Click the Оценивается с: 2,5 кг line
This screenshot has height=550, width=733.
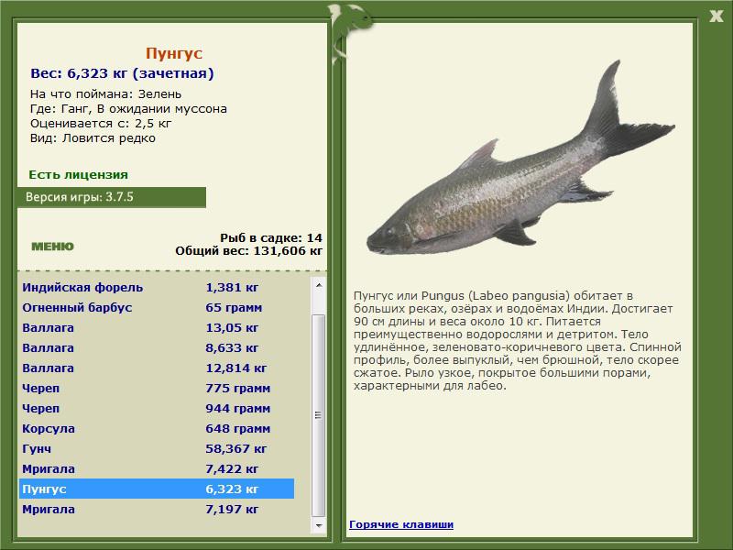(x=101, y=124)
